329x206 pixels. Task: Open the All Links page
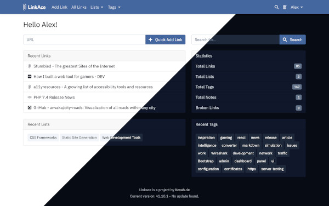coord(79,7)
